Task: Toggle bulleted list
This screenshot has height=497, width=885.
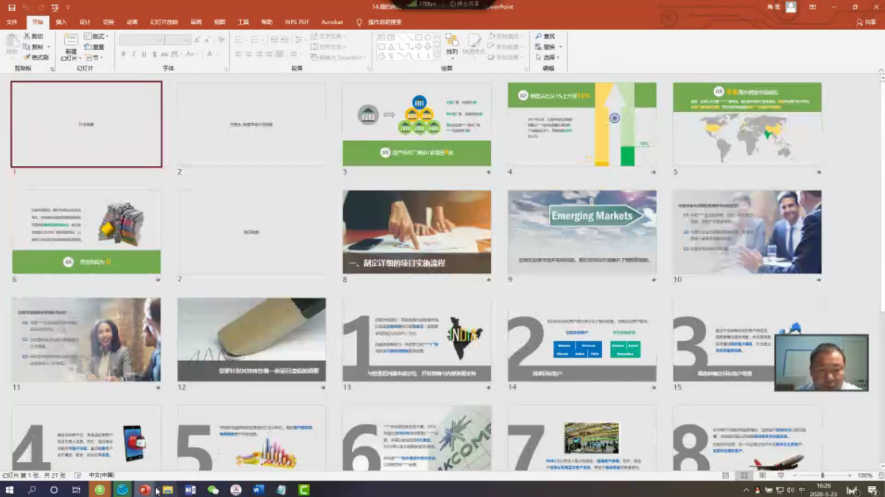Action: (x=239, y=39)
